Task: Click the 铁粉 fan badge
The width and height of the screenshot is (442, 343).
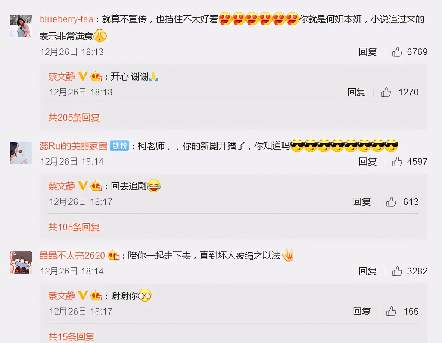Action: pos(119,146)
